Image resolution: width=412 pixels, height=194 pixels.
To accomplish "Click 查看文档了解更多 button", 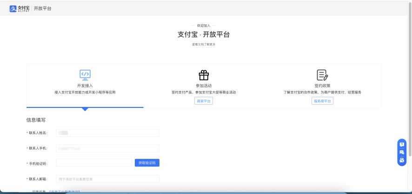I will click(204, 44).
